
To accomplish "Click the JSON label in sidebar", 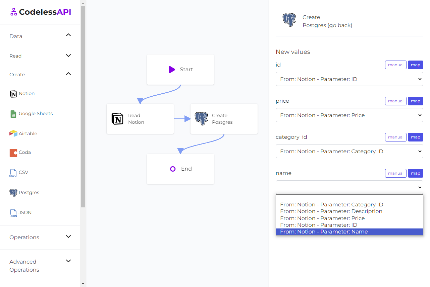I will click(x=25, y=212).
